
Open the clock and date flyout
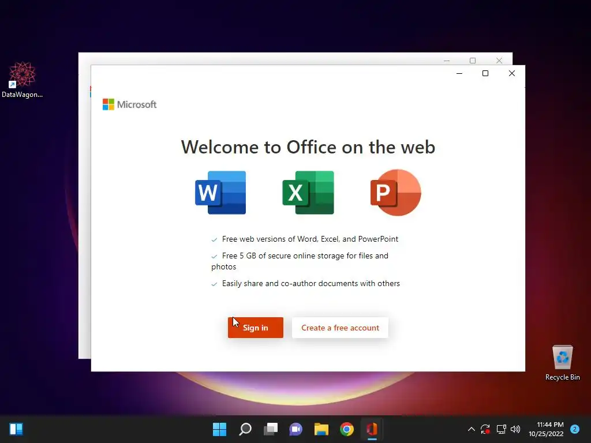pyautogui.click(x=546, y=429)
